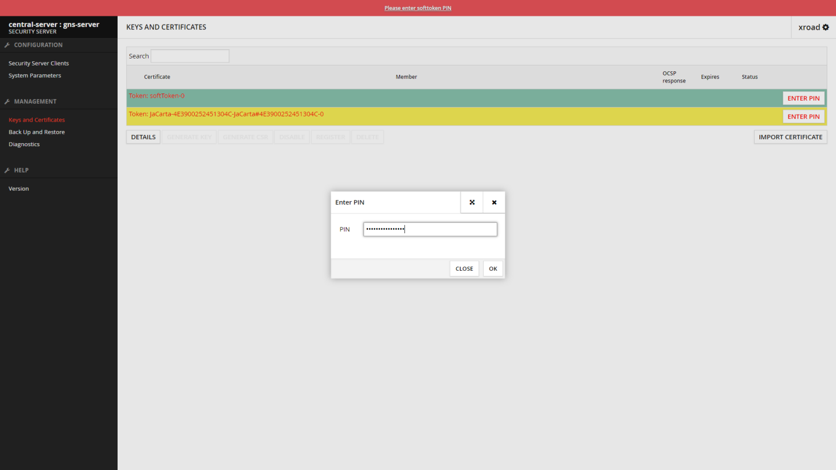This screenshot has height=470, width=836.
Task: Click the Search input field
Action: click(x=190, y=56)
